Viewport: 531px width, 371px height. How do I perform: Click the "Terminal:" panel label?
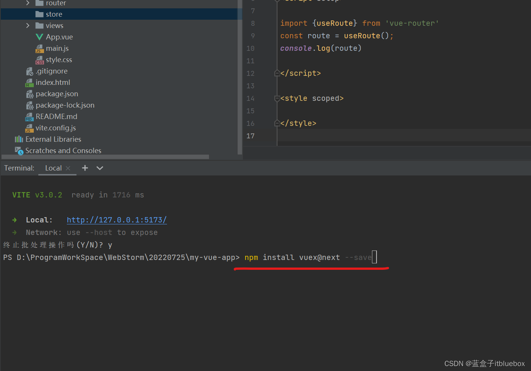point(19,168)
